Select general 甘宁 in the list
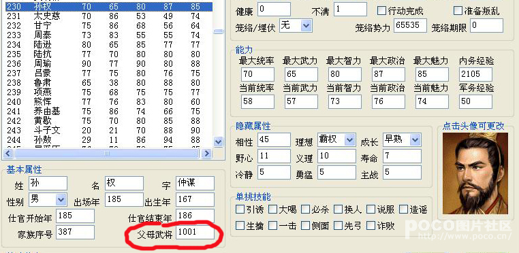The width and height of the screenshot is (519, 253). (108, 25)
